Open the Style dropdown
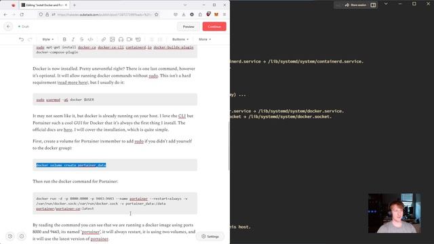Image resolution: width=434 pixels, height=244 pixels. (x=48, y=39)
